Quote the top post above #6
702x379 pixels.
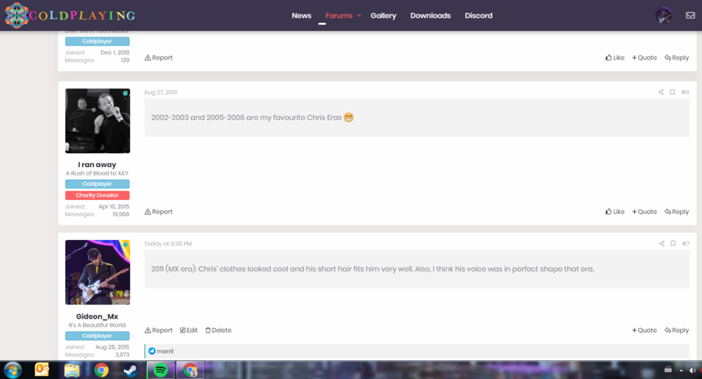point(644,58)
